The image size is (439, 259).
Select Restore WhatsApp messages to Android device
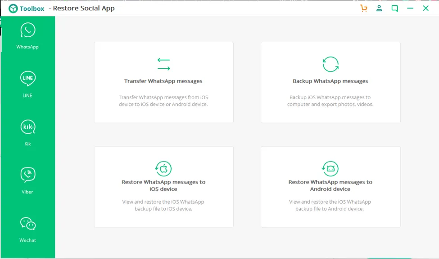point(330,185)
